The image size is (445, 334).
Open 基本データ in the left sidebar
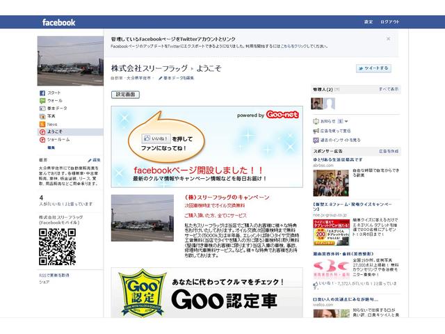click(56, 109)
